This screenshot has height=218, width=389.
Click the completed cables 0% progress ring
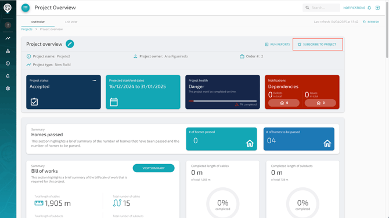(x=223, y=204)
